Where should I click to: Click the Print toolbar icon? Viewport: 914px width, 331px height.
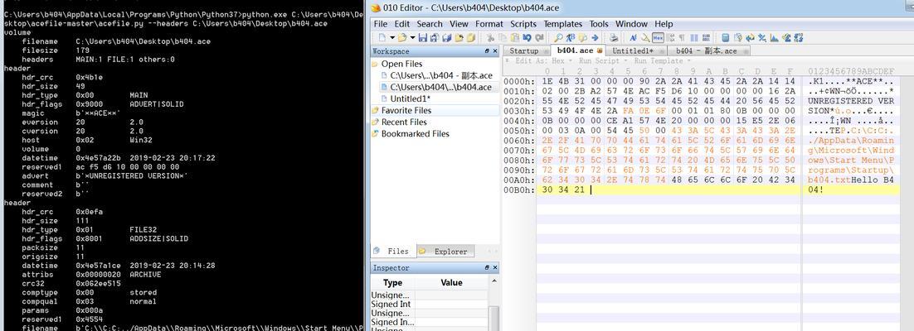pos(614,38)
